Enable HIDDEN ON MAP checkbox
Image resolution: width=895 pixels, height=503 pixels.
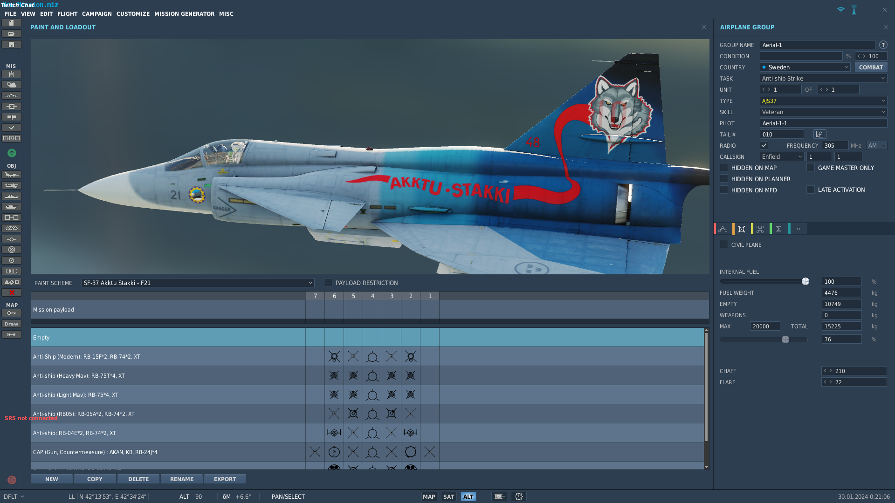(724, 167)
